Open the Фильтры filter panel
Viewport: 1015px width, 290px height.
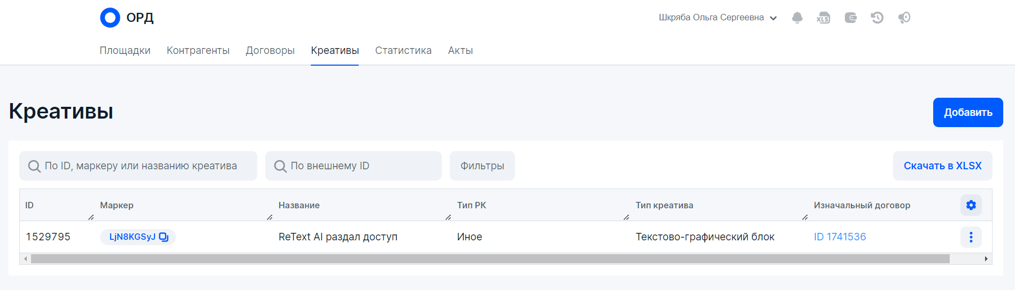(482, 166)
